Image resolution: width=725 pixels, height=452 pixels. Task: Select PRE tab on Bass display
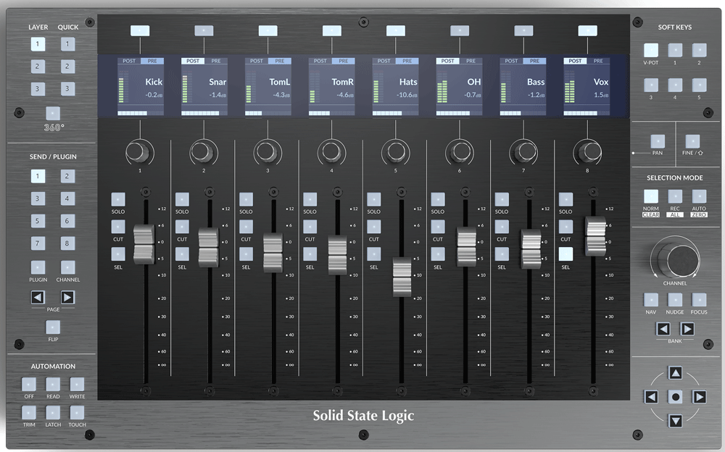[534, 61]
